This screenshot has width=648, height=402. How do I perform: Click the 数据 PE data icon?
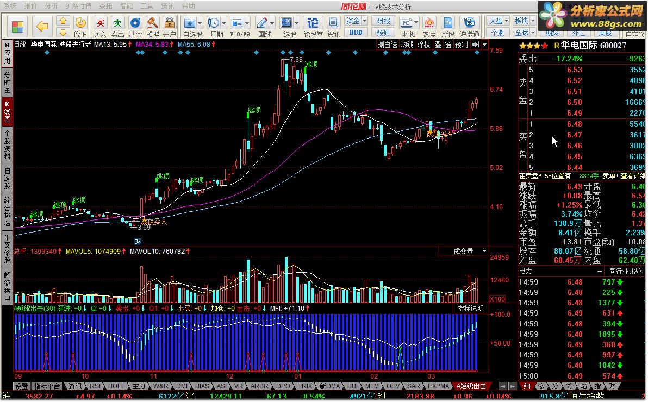coord(407,27)
